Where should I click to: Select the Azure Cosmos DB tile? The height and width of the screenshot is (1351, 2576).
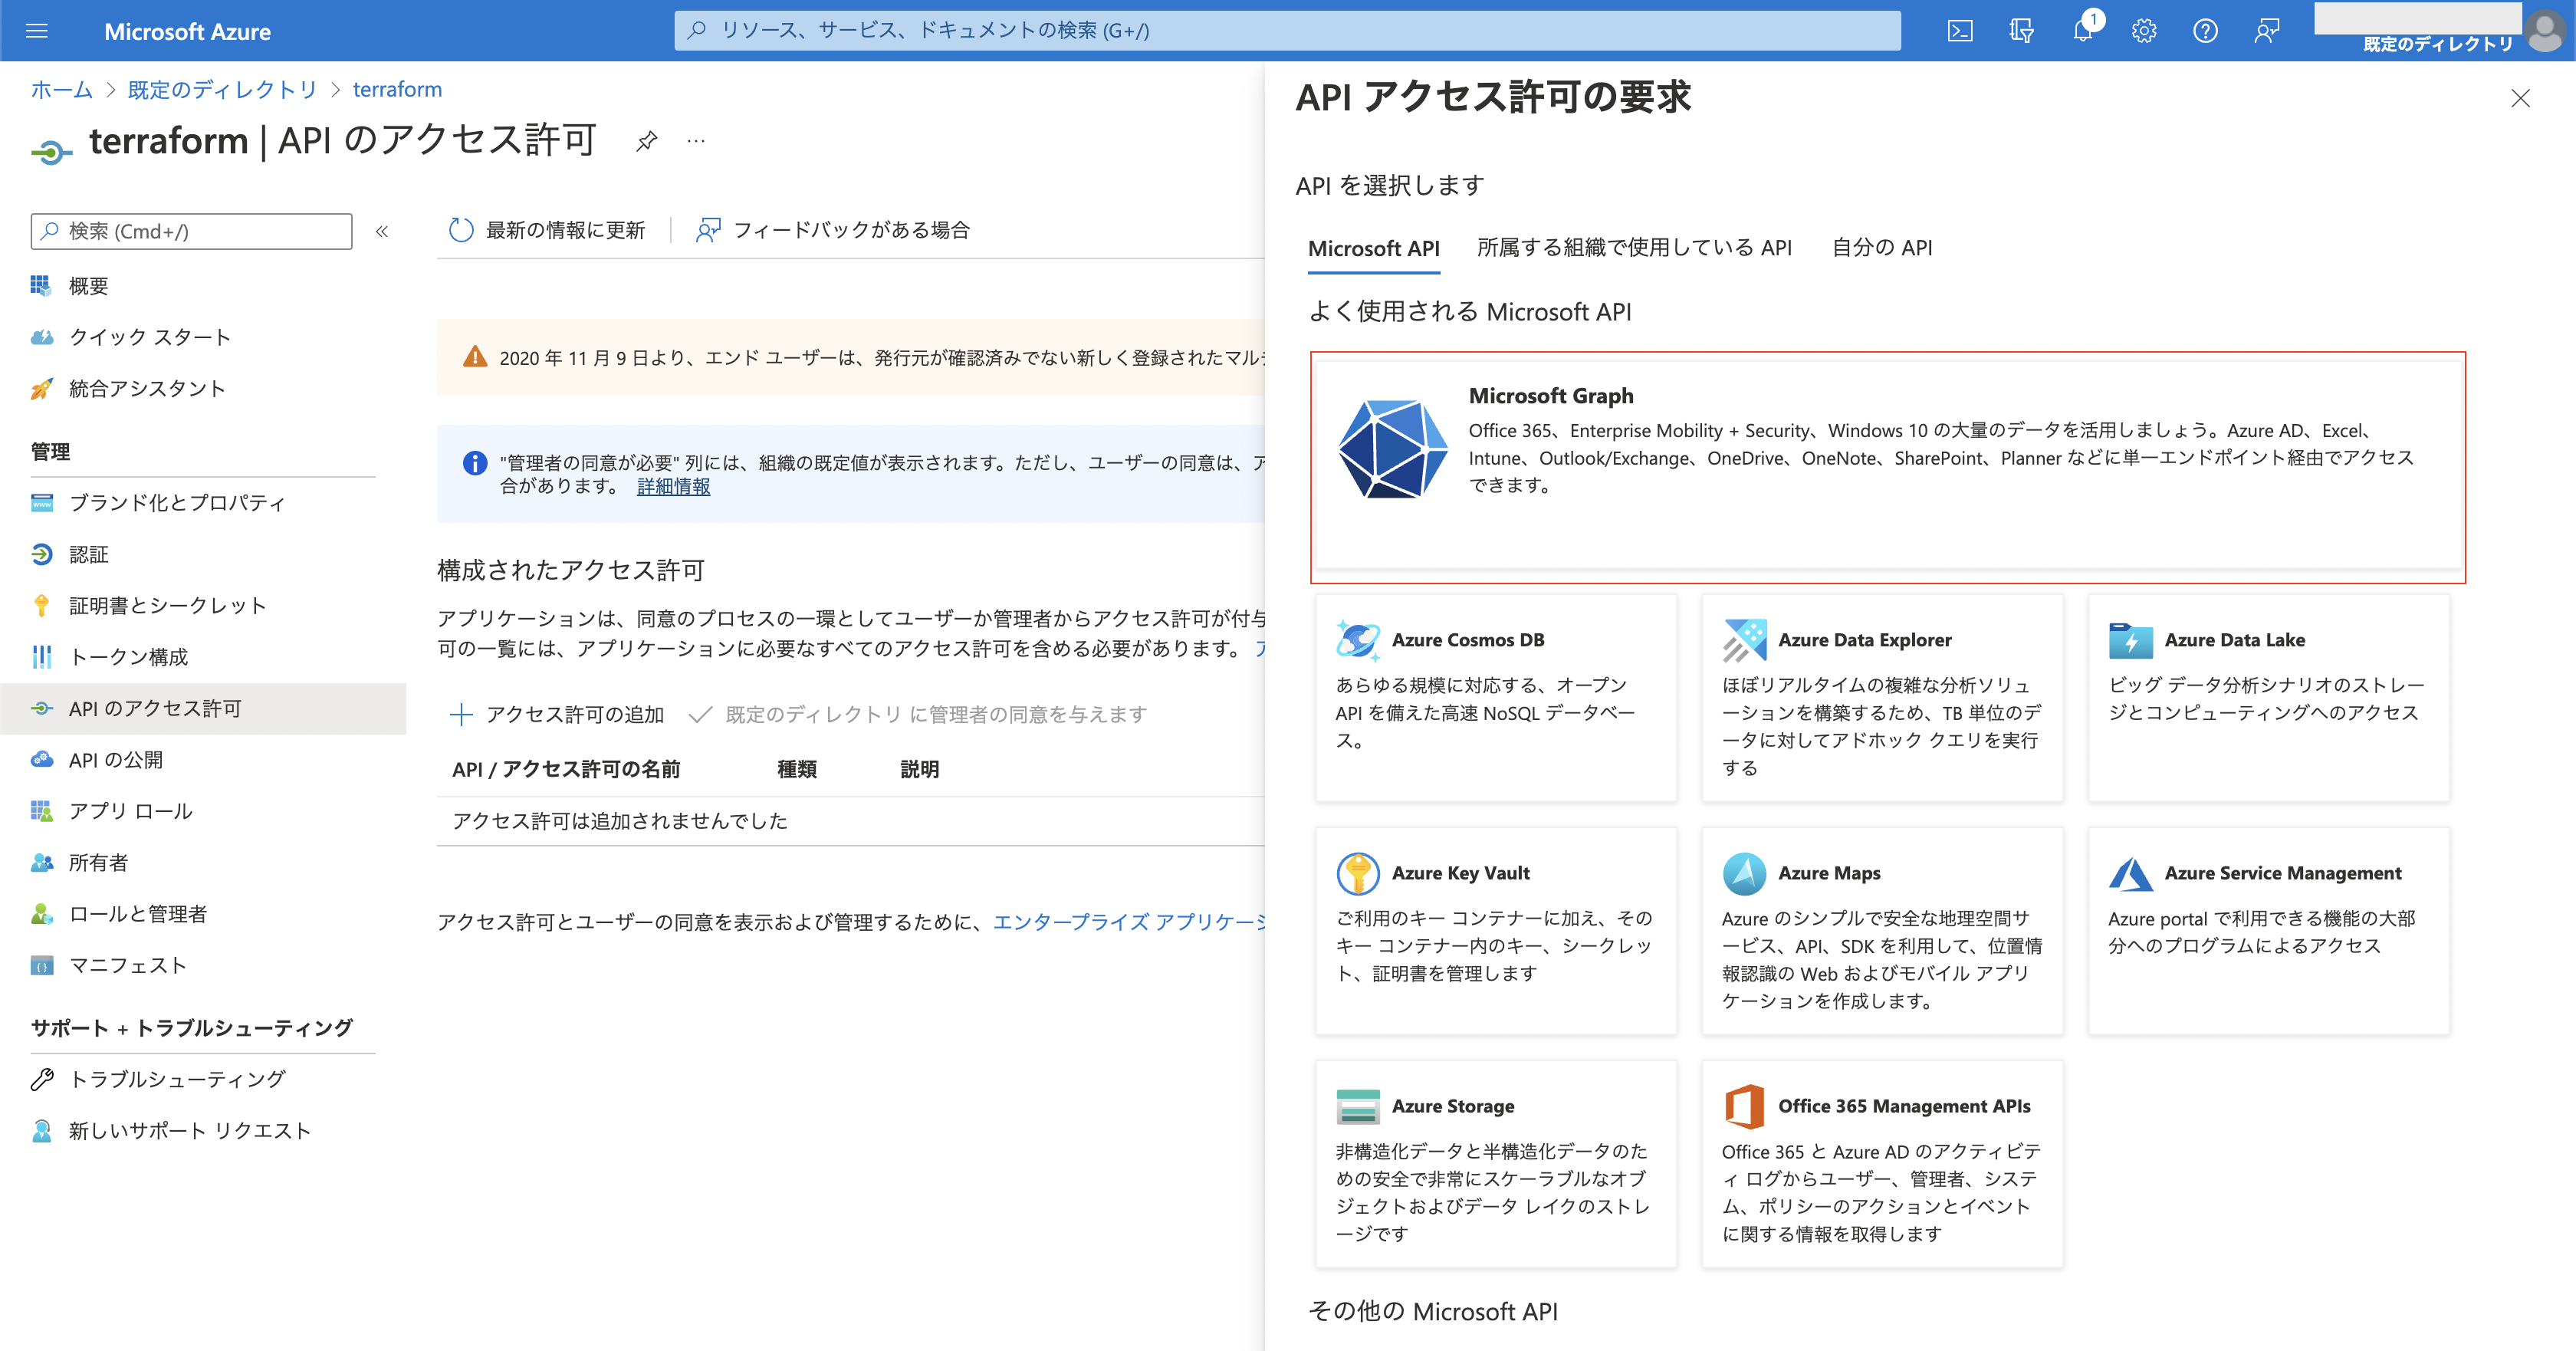point(1494,698)
